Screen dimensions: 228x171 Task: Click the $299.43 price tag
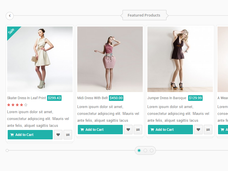(x=54, y=98)
